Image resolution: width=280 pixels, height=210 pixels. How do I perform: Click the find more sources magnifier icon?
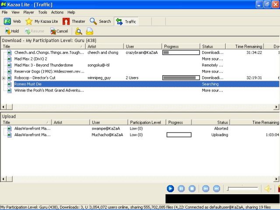coord(79,31)
